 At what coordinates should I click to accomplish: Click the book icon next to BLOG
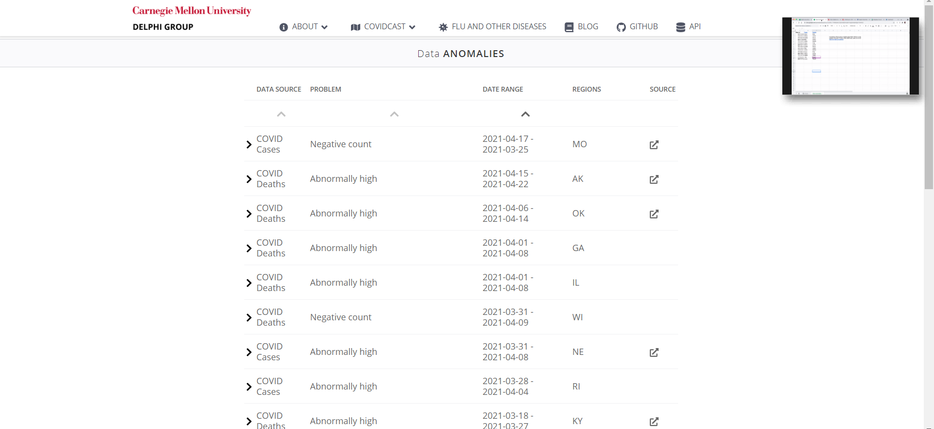pos(568,27)
